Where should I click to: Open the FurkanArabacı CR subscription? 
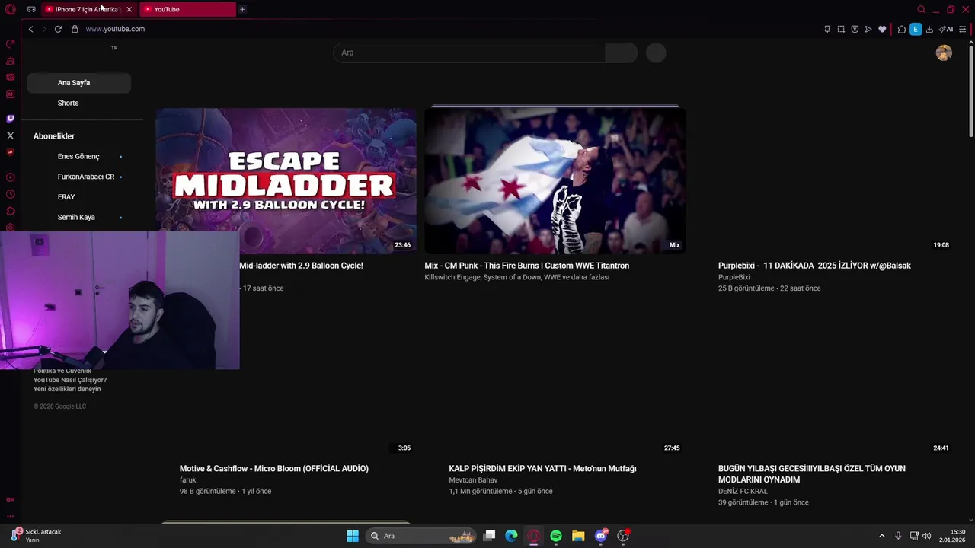click(86, 177)
